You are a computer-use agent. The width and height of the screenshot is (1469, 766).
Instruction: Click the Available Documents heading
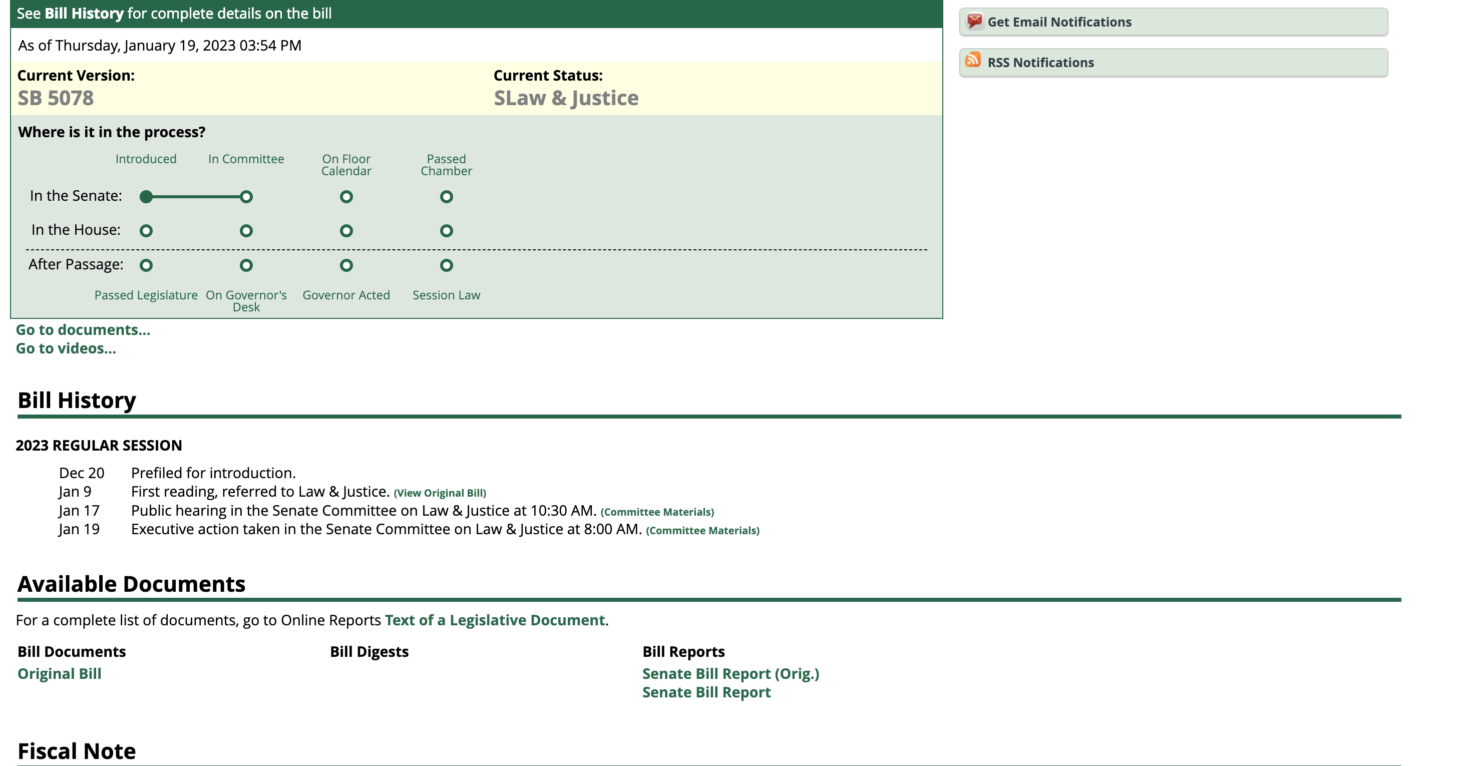(132, 584)
